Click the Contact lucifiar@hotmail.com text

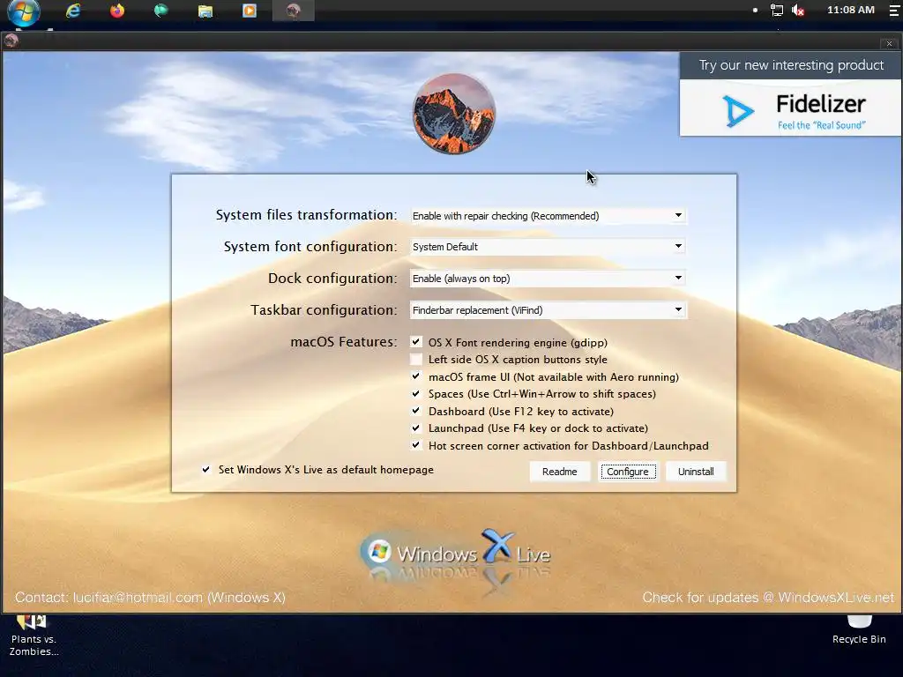coord(150,598)
